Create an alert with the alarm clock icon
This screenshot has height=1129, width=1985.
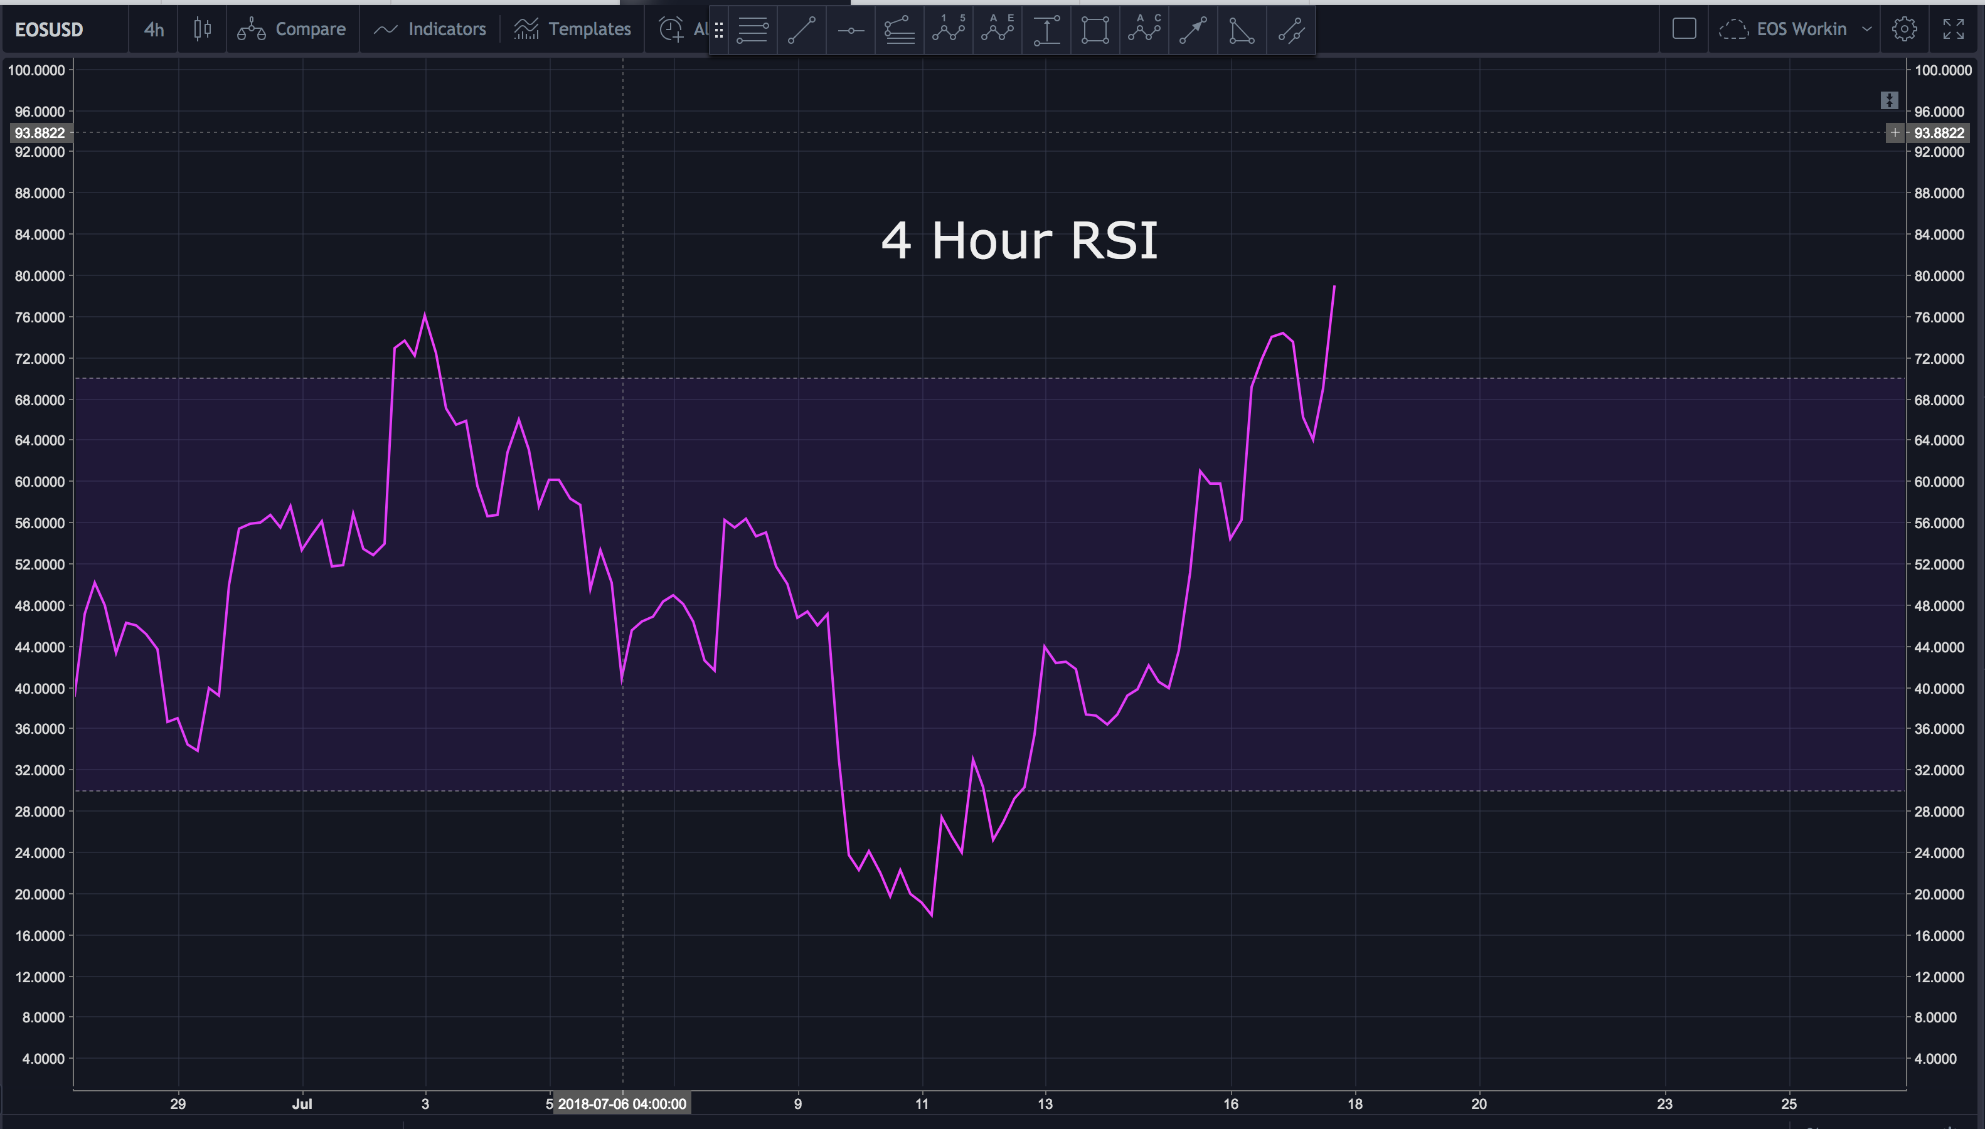671,29
